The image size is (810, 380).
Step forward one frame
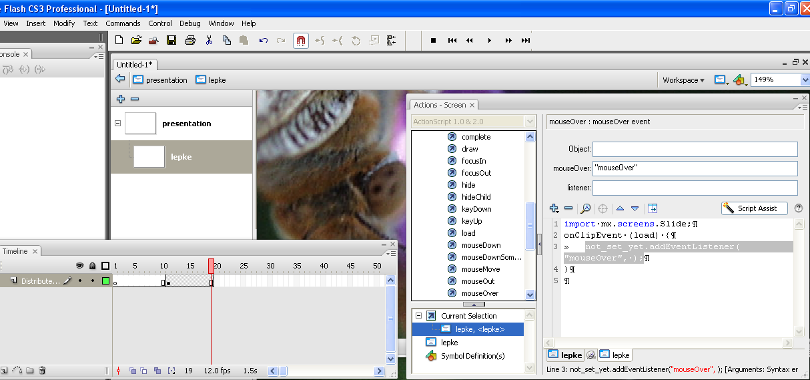pos(508,40)
